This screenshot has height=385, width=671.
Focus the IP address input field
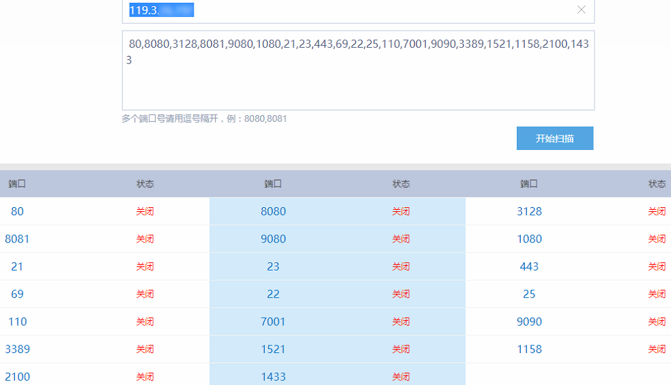tap(358, 11)
